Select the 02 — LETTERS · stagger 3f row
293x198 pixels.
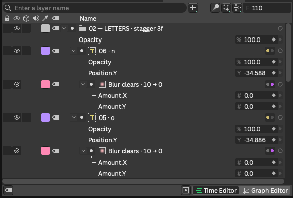tap(126, 28)
